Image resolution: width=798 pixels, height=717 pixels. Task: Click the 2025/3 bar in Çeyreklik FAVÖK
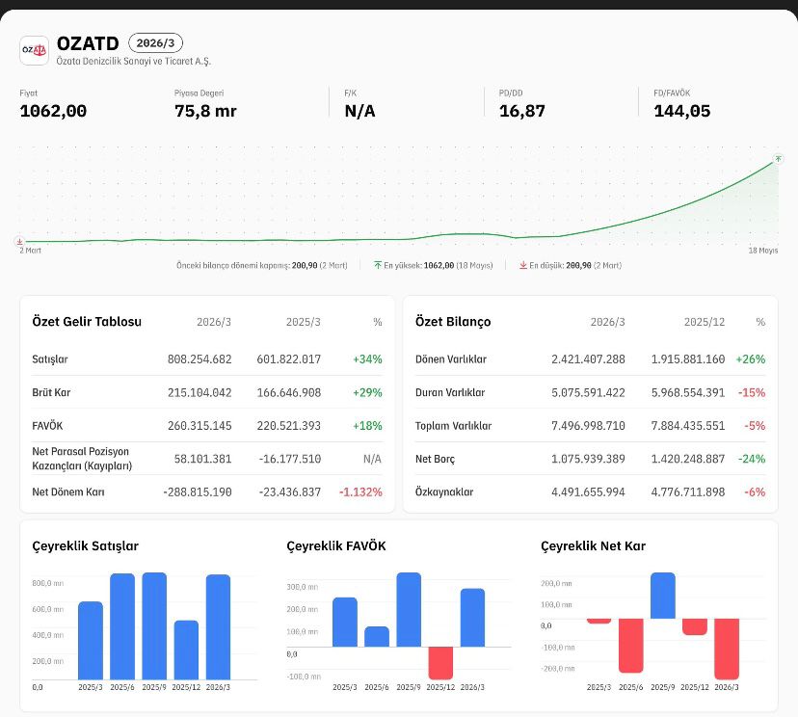[x=345, y=623]
